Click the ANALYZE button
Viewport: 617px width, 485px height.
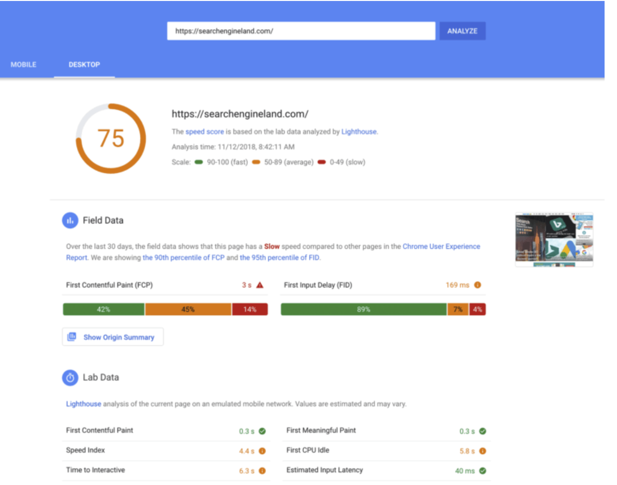pos(462,31)
